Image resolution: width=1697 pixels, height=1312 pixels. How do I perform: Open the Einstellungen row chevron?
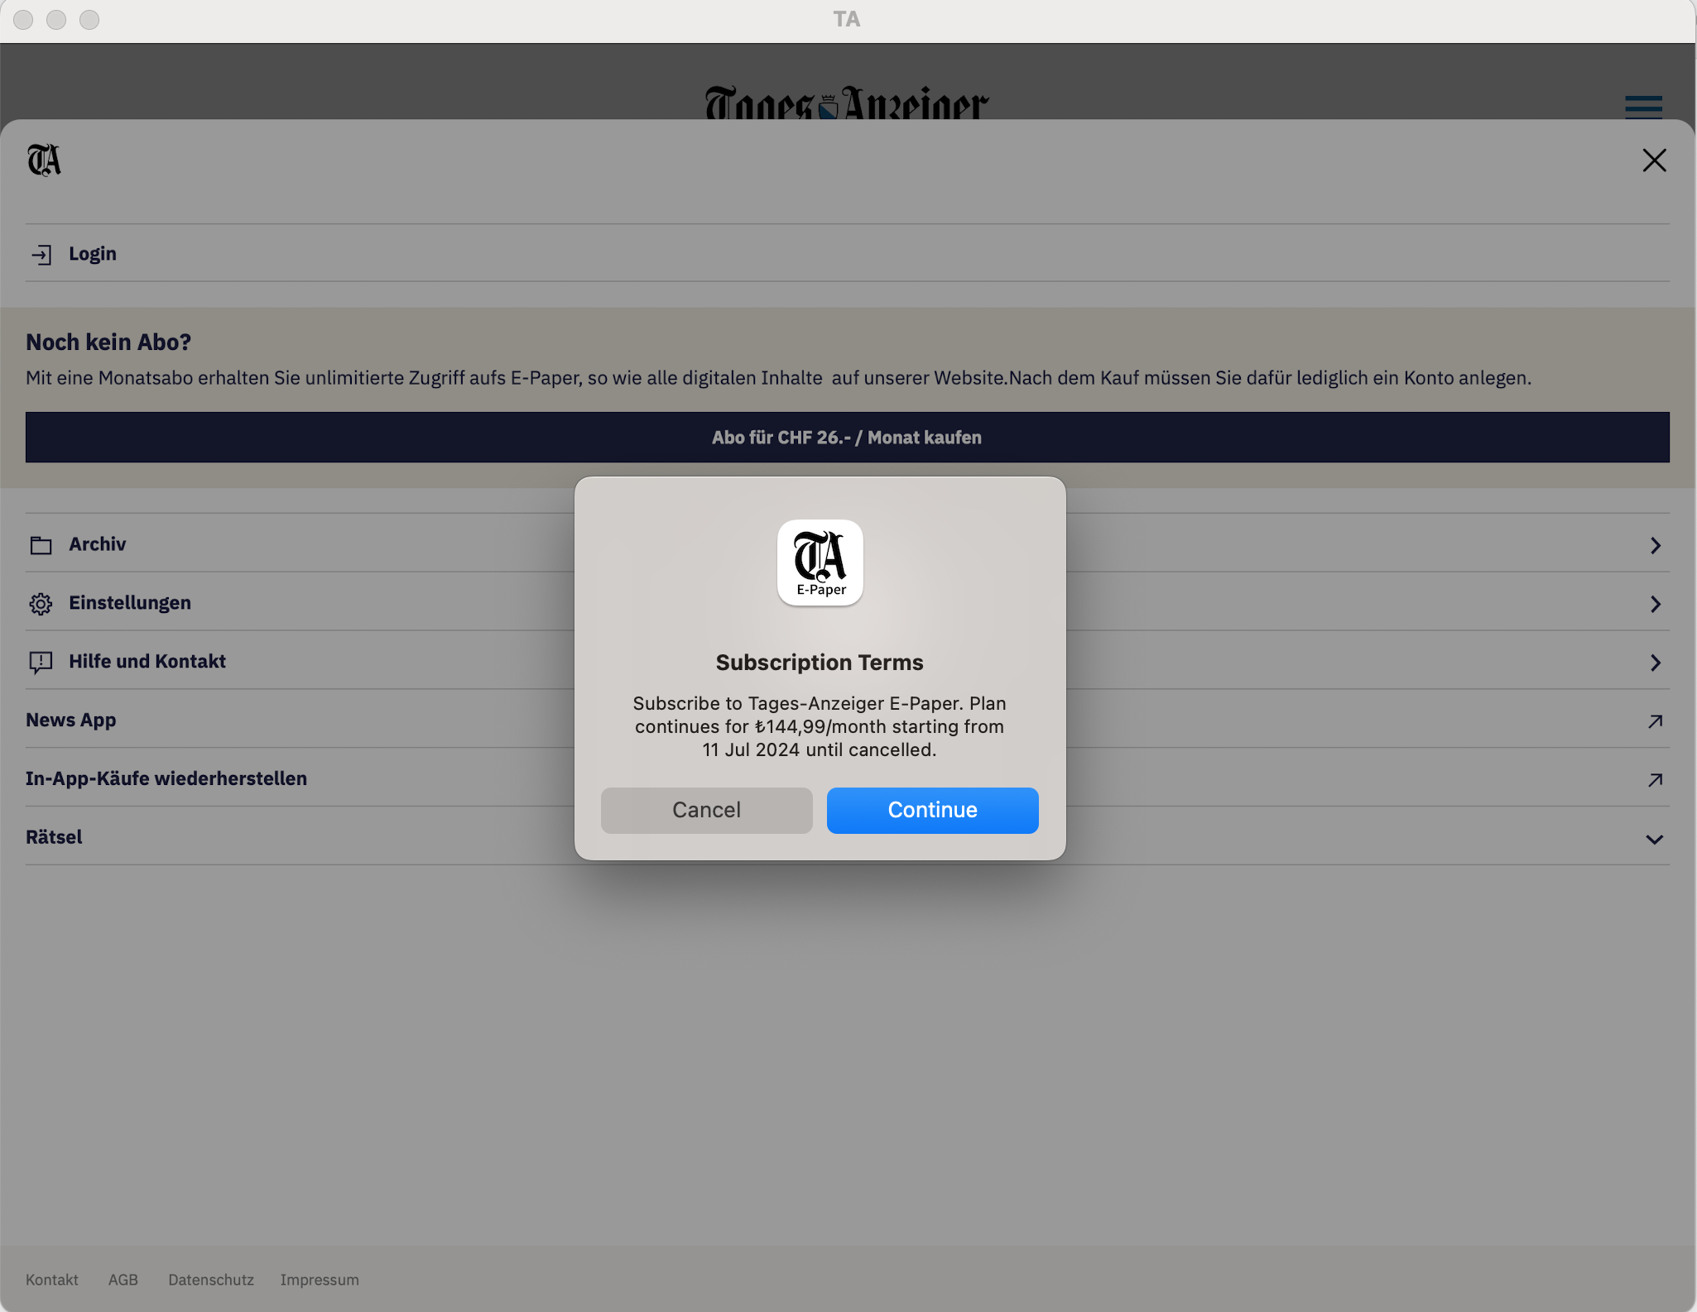1655,604
